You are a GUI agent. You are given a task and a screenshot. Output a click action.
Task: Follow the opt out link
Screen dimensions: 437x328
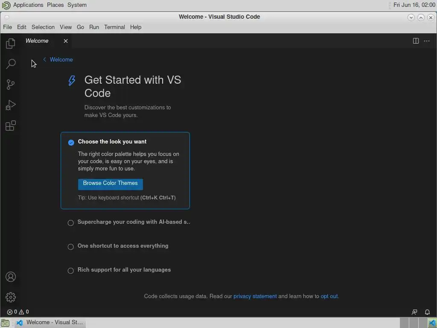click(329, 296)
